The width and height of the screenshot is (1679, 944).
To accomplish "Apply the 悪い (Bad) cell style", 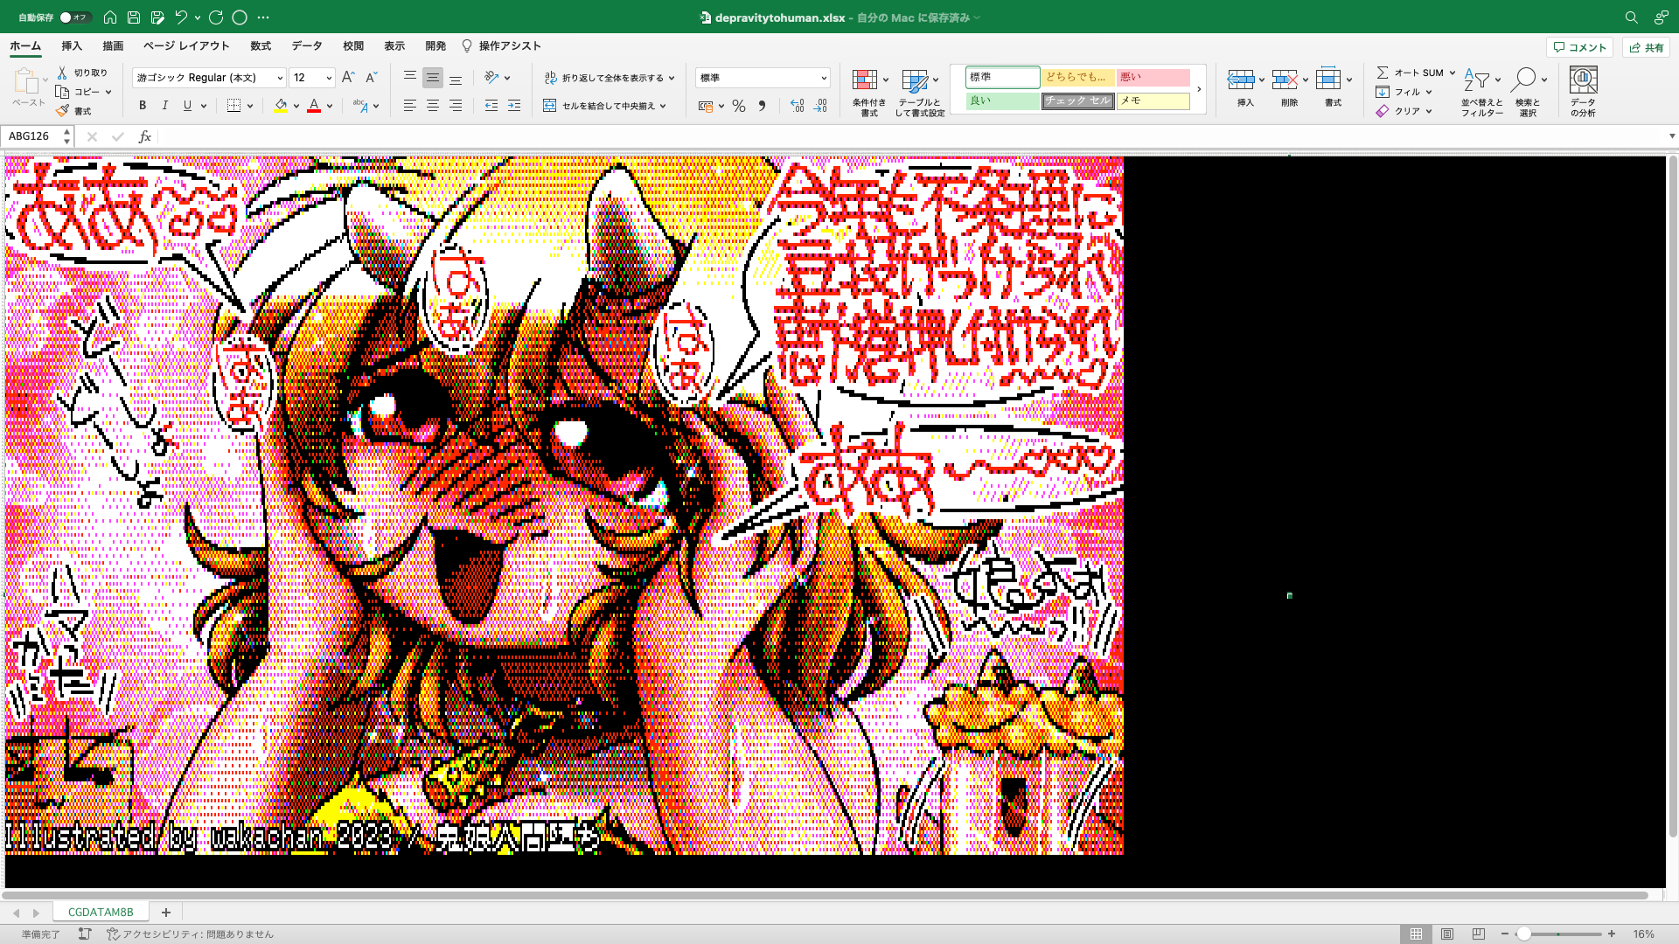I will 1153,77.
